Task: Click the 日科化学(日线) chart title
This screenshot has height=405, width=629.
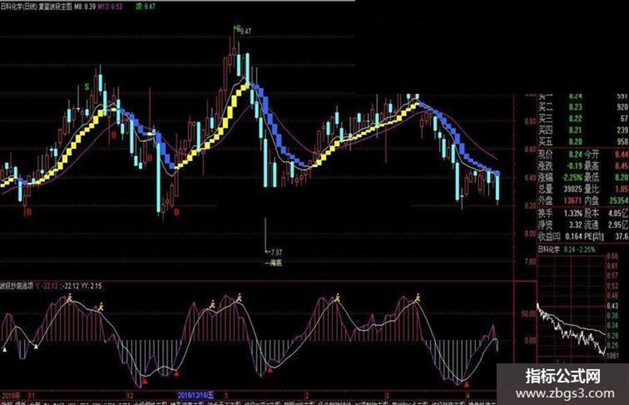Action: 19,7
